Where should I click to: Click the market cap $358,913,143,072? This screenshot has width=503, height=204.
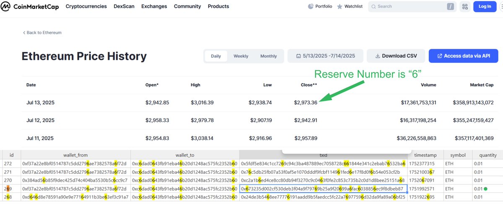click(473, 103)
